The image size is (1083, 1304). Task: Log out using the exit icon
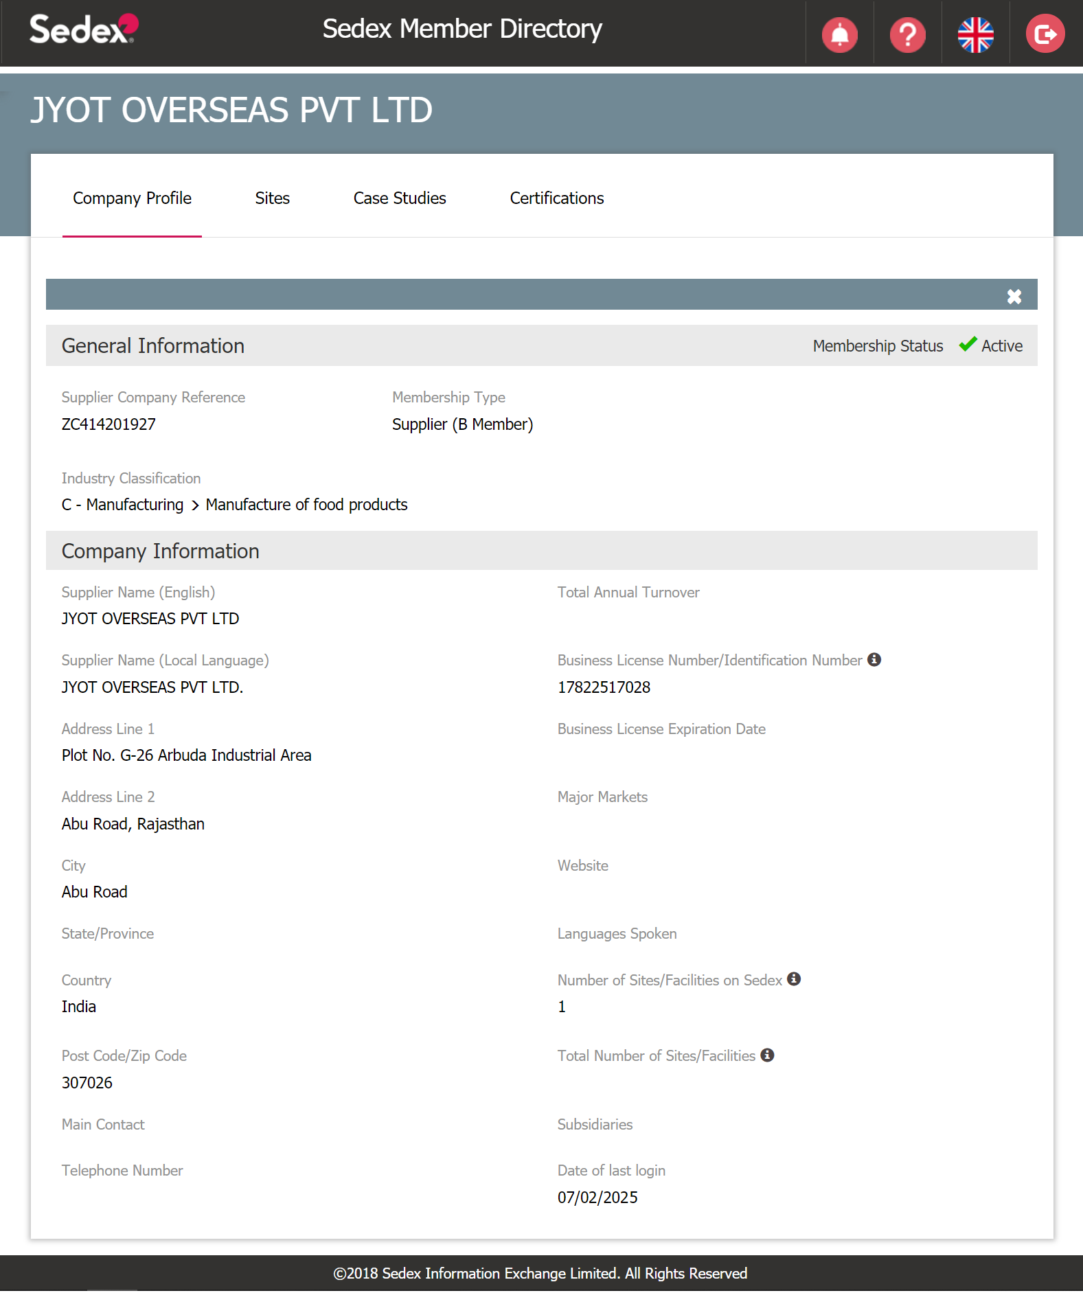tap(1045, 34)
